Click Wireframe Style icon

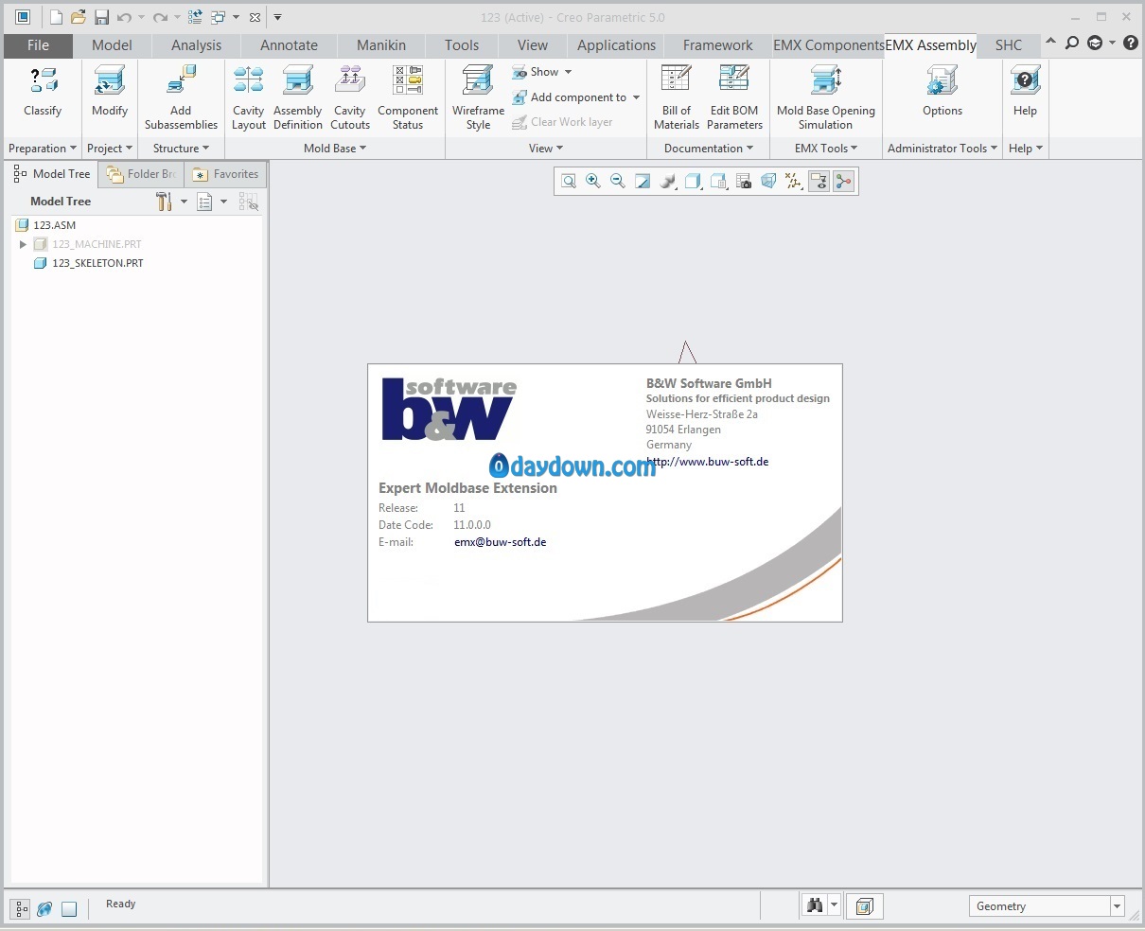[x=478, y=81]
